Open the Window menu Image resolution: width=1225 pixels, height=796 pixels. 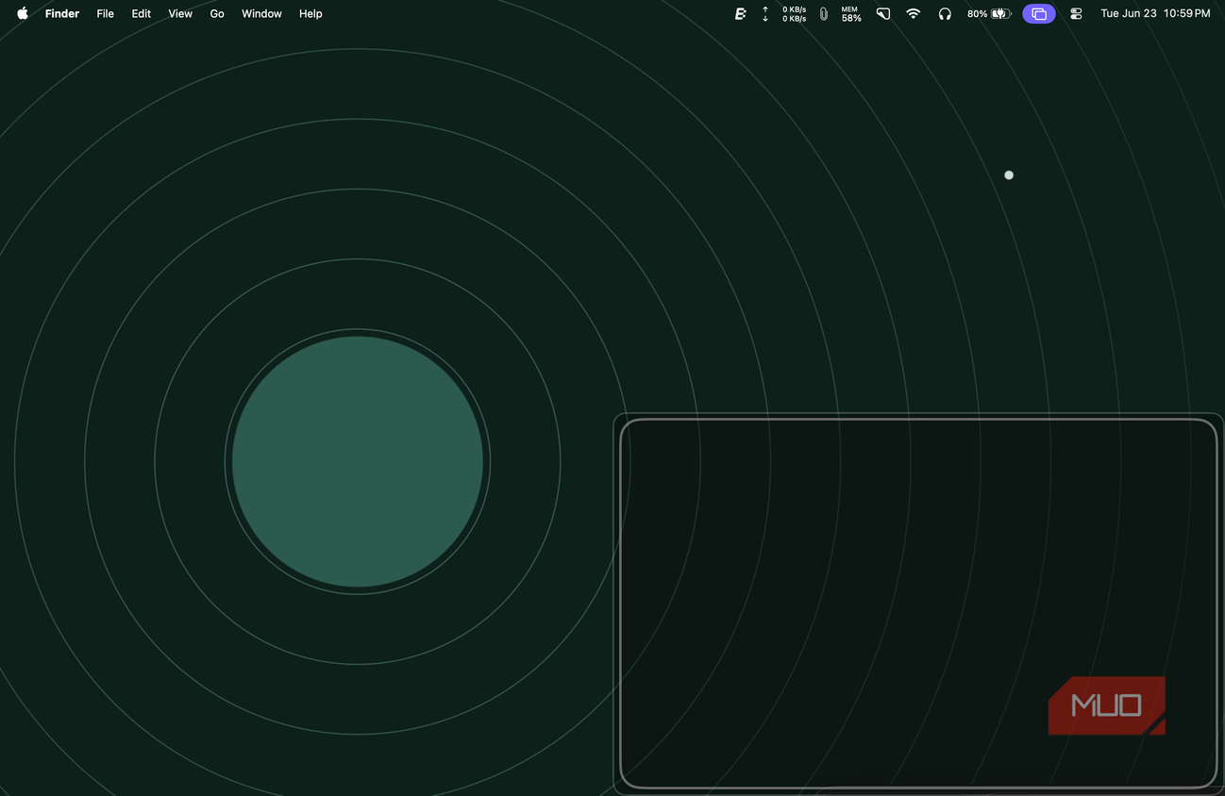click(x=261, y=13)
